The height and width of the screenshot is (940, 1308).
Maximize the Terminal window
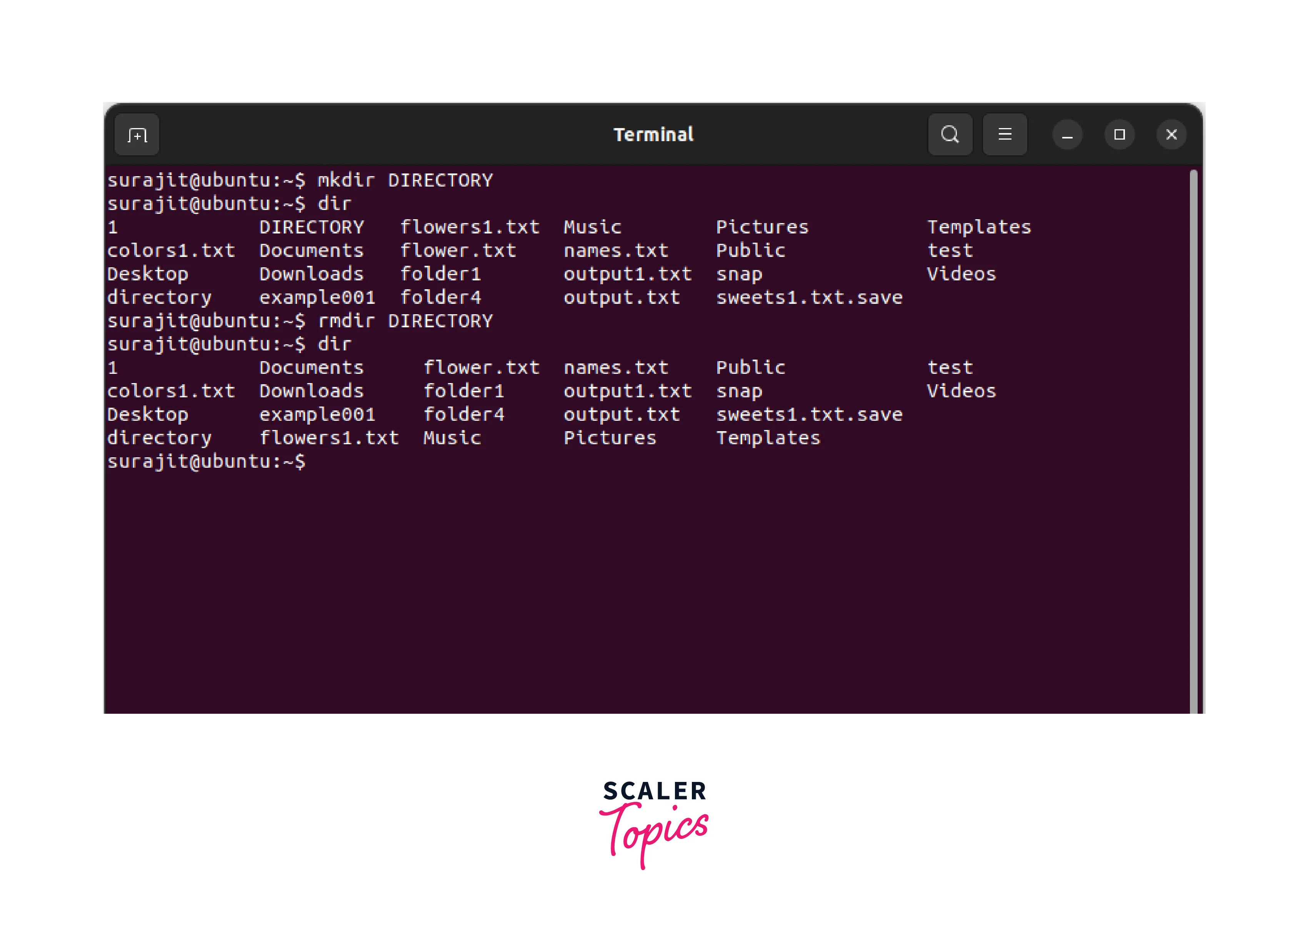[x=1119, y=135]
